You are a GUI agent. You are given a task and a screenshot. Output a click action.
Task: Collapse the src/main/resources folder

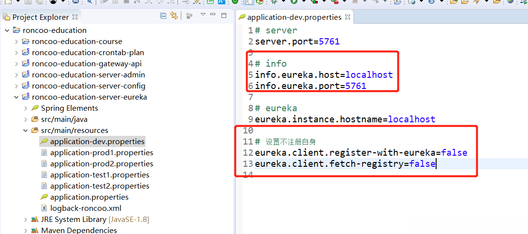(x=26, y=131)
